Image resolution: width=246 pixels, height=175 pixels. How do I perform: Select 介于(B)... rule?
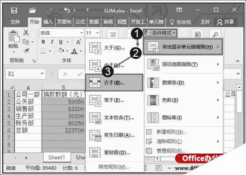[x=114, y=82]
